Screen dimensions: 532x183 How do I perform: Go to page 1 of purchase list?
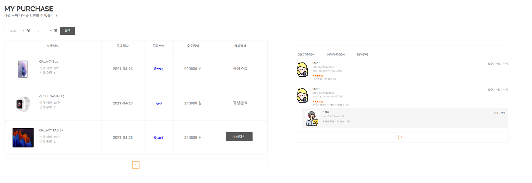[x=136, y=165]
